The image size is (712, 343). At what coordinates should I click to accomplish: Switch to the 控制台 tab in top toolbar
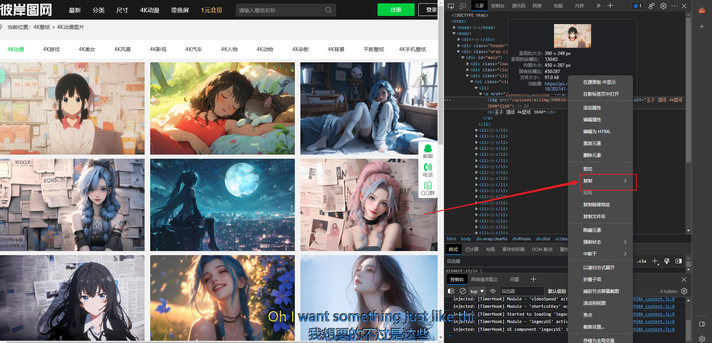498,6
